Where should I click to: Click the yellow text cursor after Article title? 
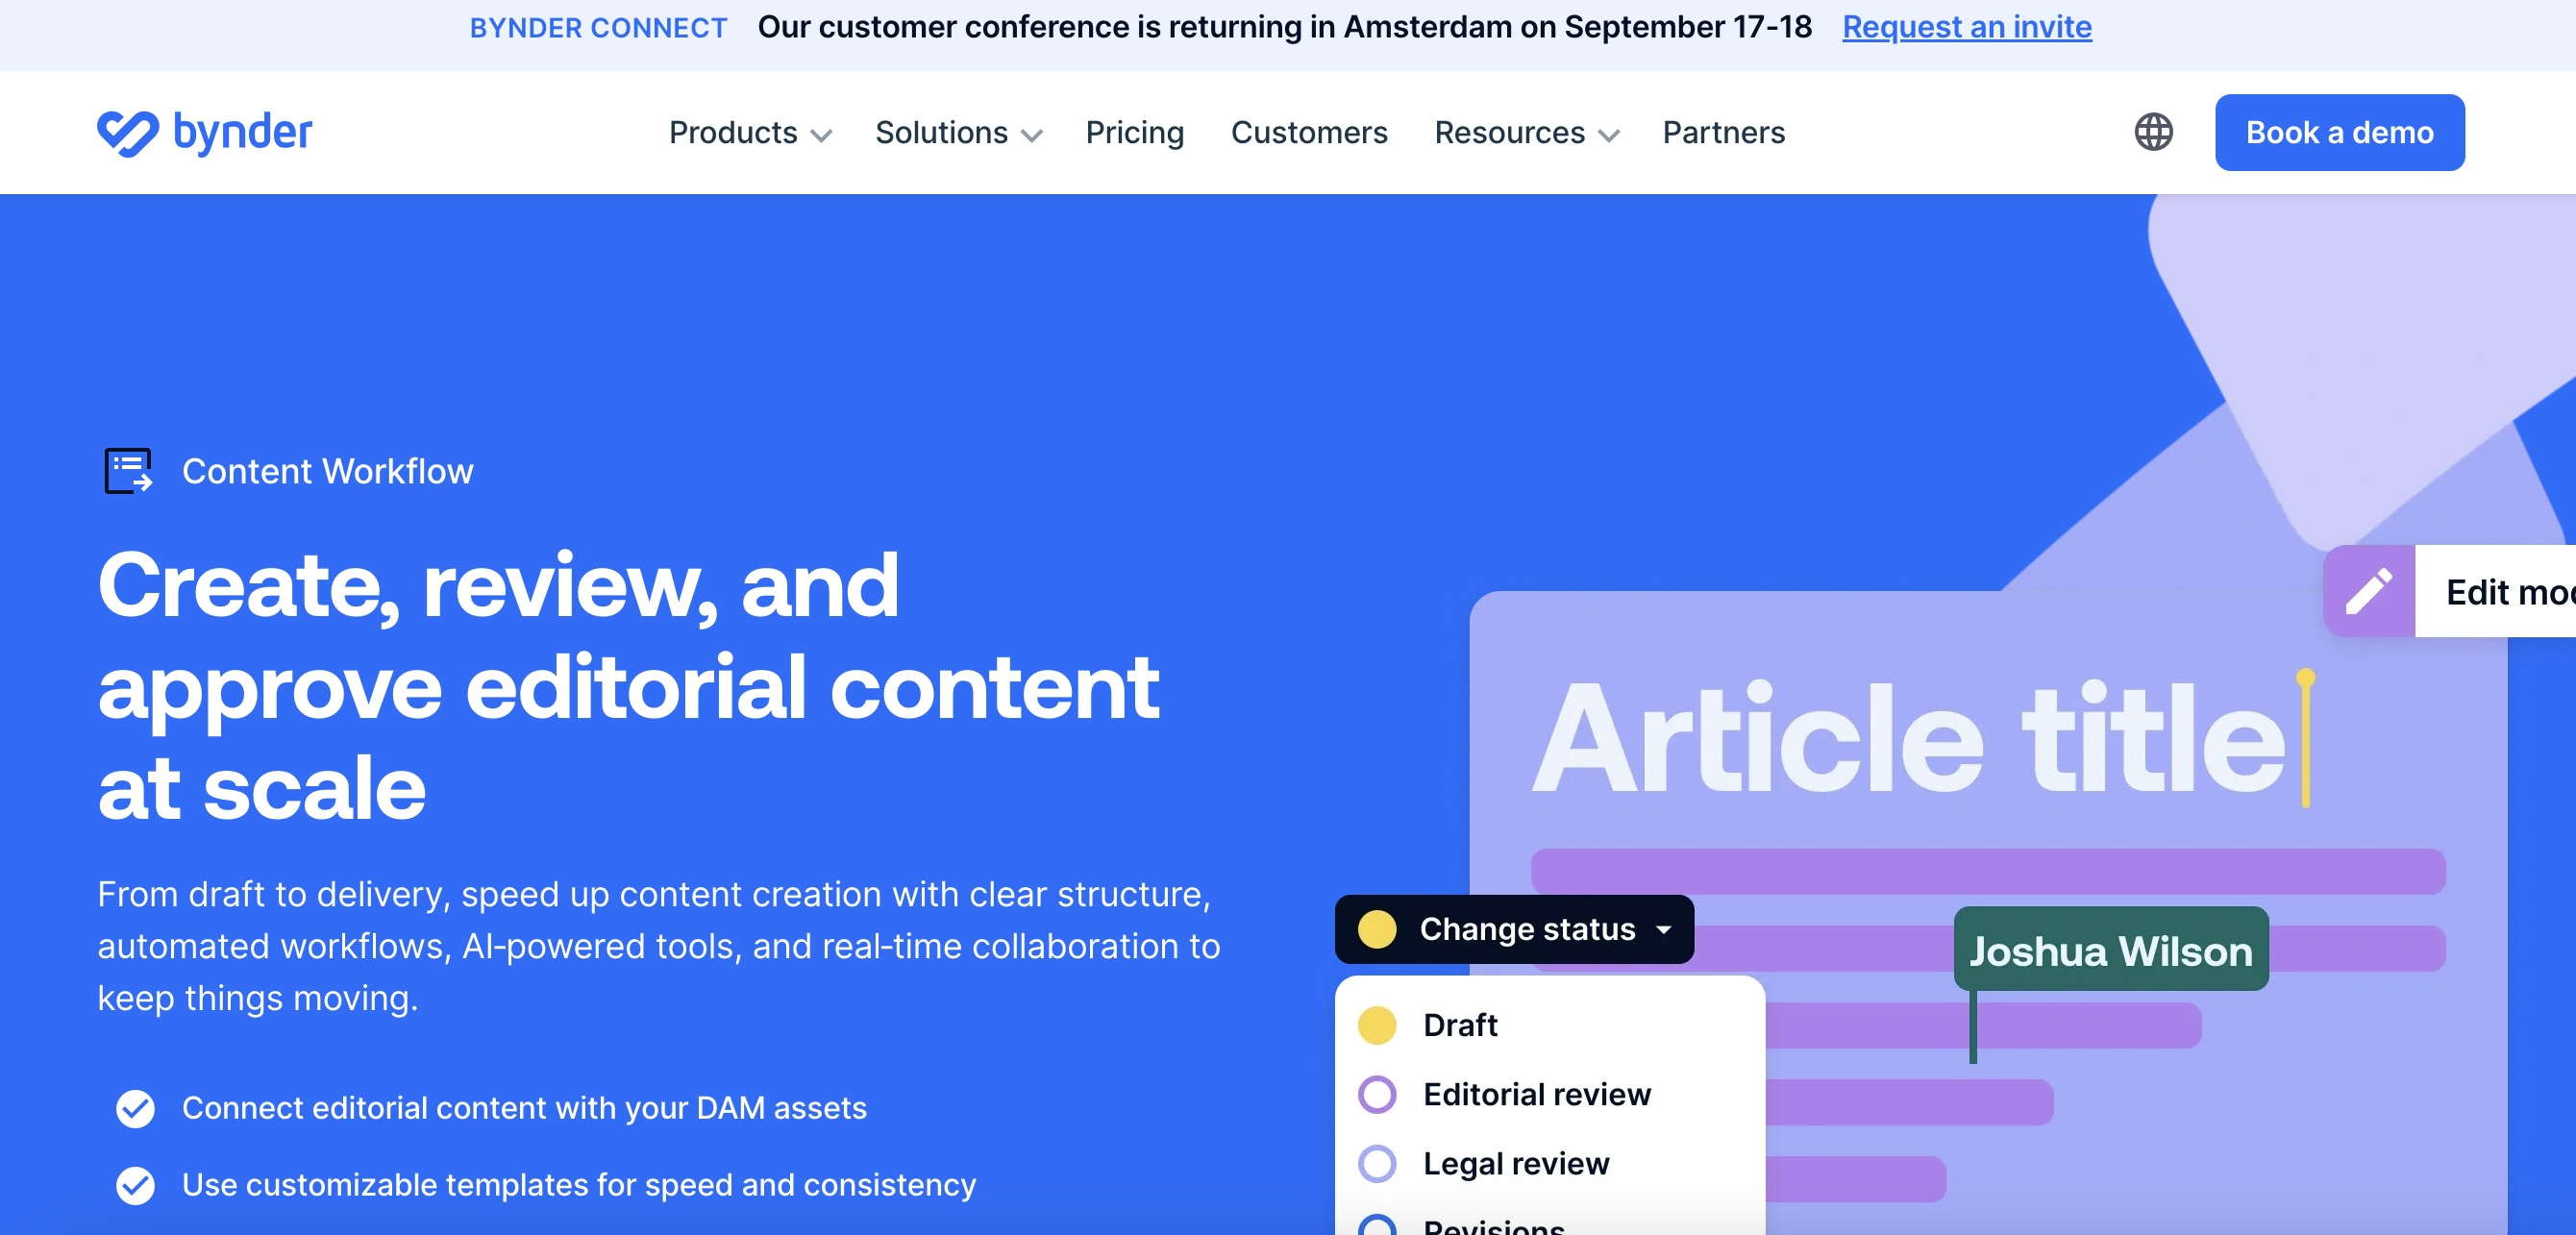pos(2305,738)
